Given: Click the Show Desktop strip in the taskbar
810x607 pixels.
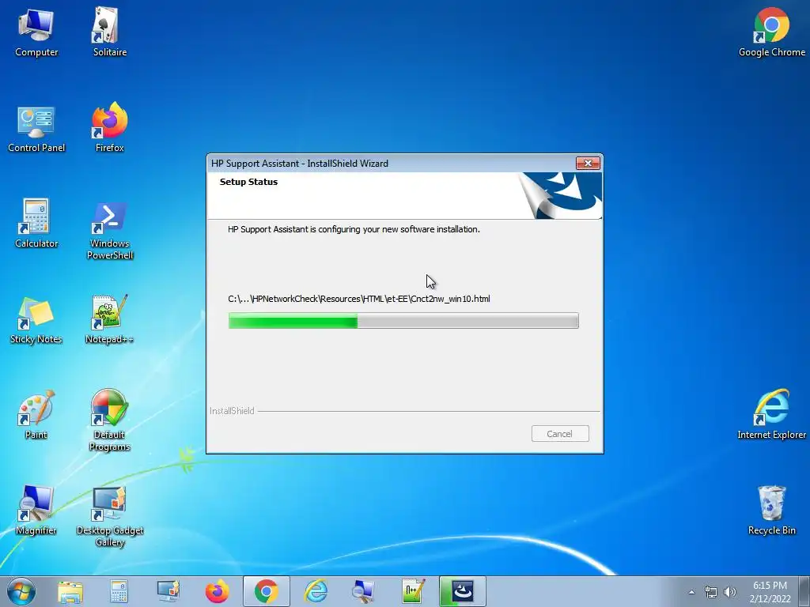Looking at the screenshot, I should (804, 592).
